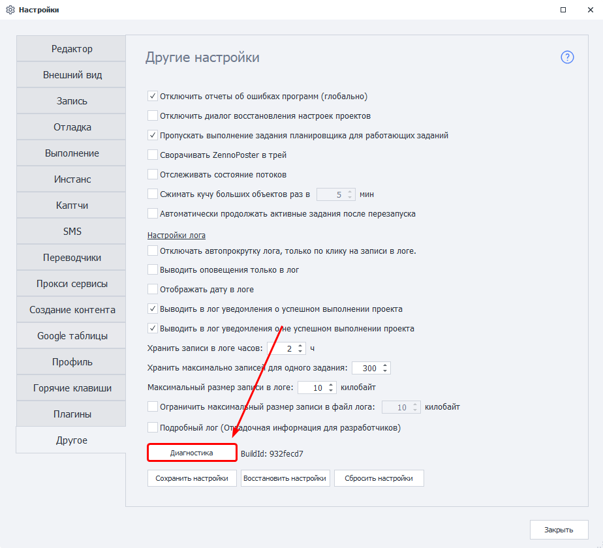Click the Сбросить настройки button
The image size is (603, 548).
pyautogui.click(x=379, y=478)
